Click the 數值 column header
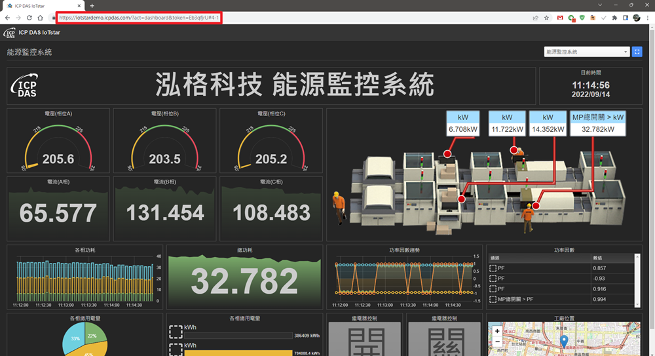 pyautogui.click(x=613, y=258)
